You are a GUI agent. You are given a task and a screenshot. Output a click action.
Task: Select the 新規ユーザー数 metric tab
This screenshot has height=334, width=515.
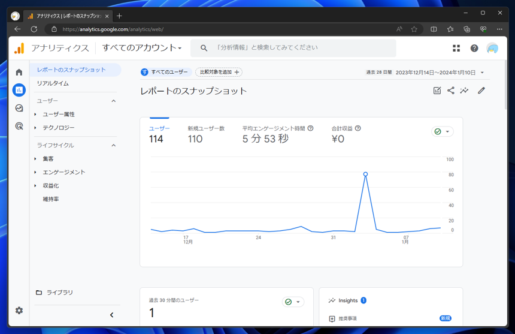206,134
